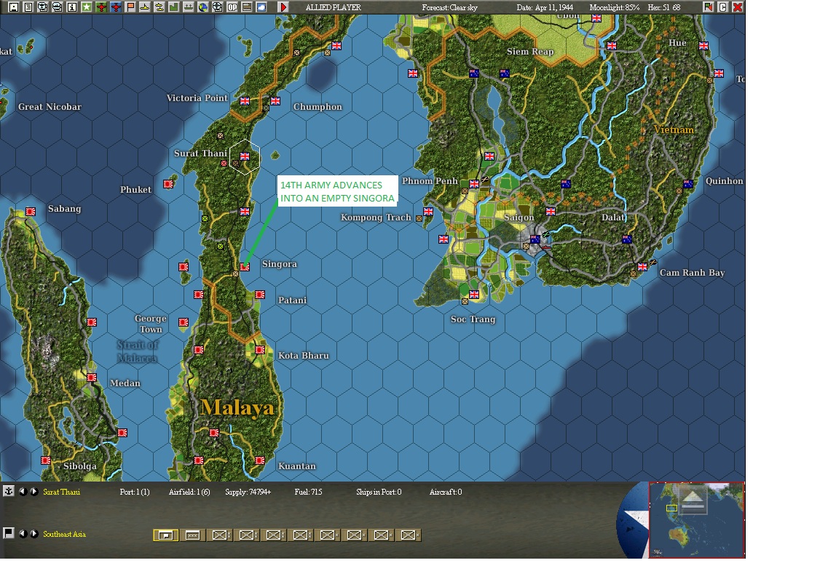
Task: Select the flag at Singora base
Action: point(245,267)
